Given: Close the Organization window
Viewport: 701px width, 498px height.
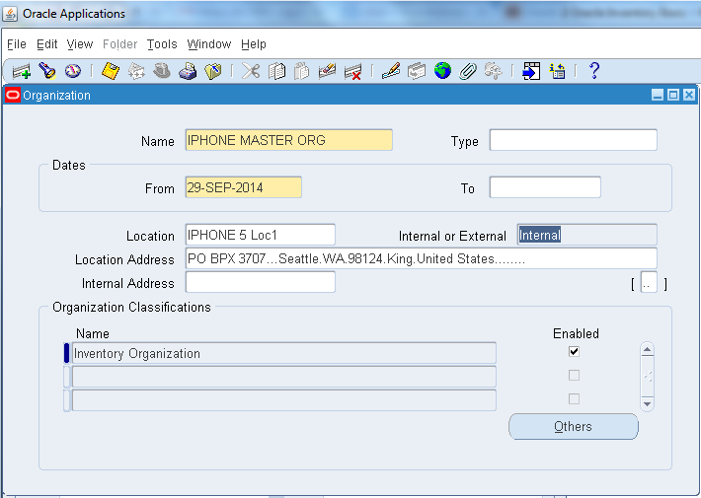Looking at the screenshot, I should [x=689, y=95].
